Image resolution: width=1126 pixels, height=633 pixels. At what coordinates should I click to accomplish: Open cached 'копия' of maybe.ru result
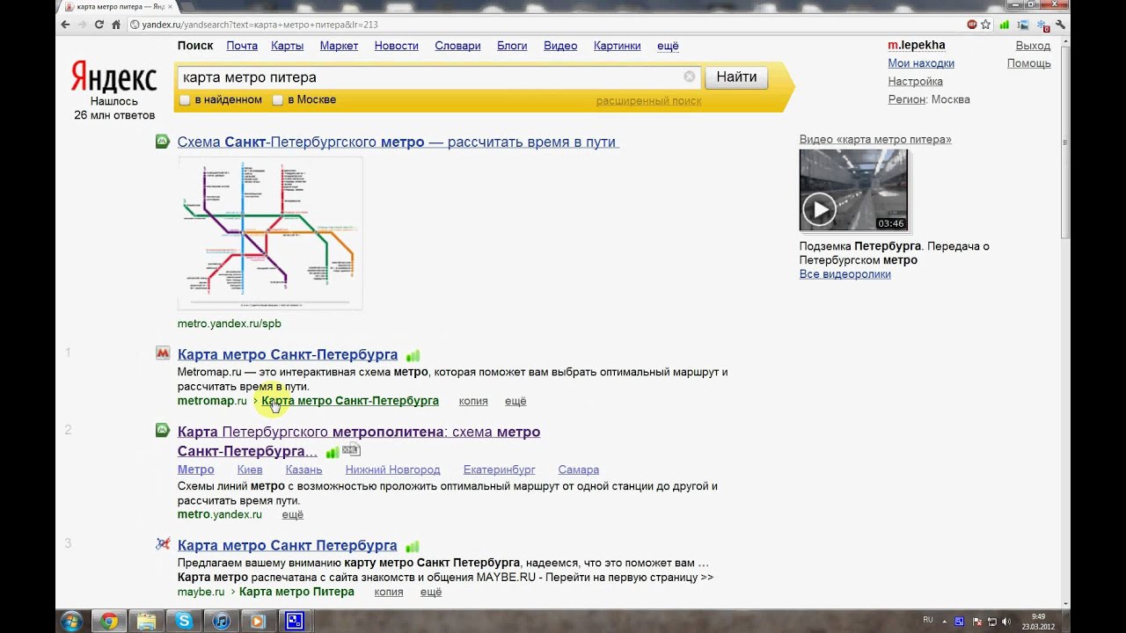click(x=389, y=593)
